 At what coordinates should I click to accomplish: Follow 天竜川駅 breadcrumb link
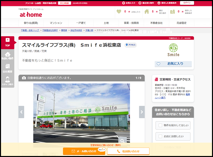[89, 30]
